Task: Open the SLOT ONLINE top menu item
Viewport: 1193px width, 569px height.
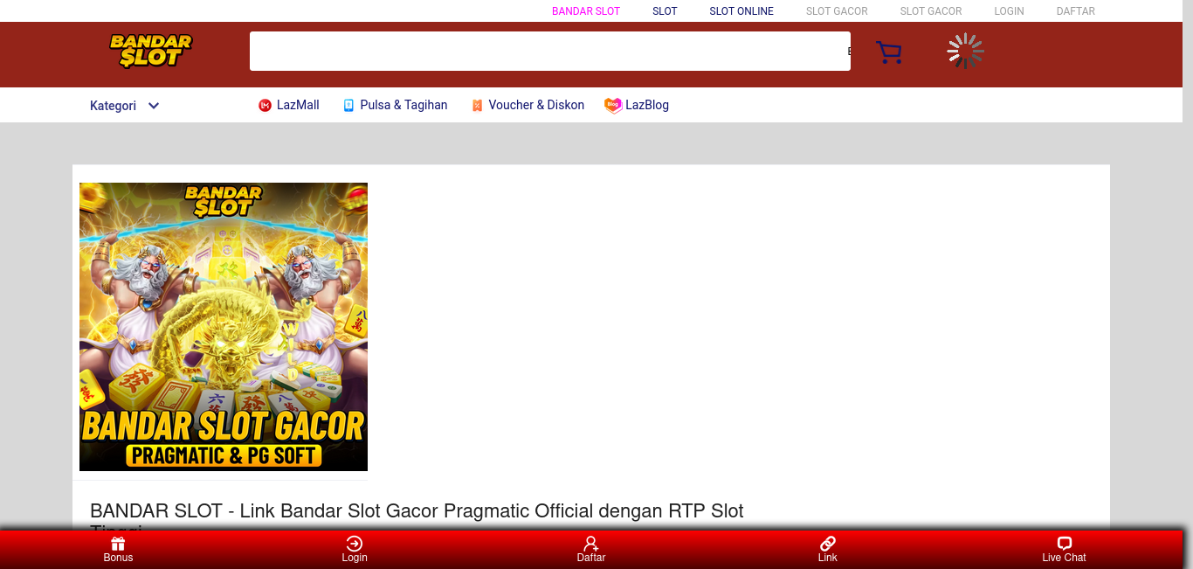Action: point(741,11)
